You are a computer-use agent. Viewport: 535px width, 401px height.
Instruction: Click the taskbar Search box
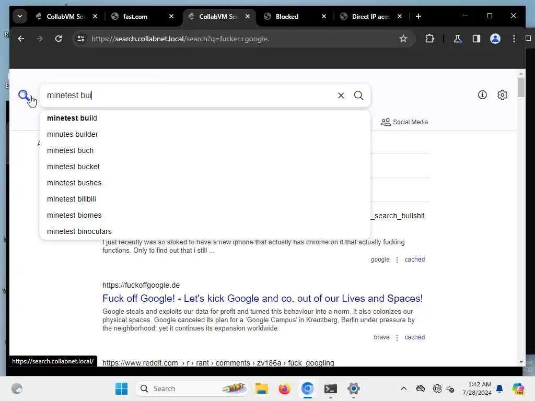pyautogui.click(x=192, y=388)
